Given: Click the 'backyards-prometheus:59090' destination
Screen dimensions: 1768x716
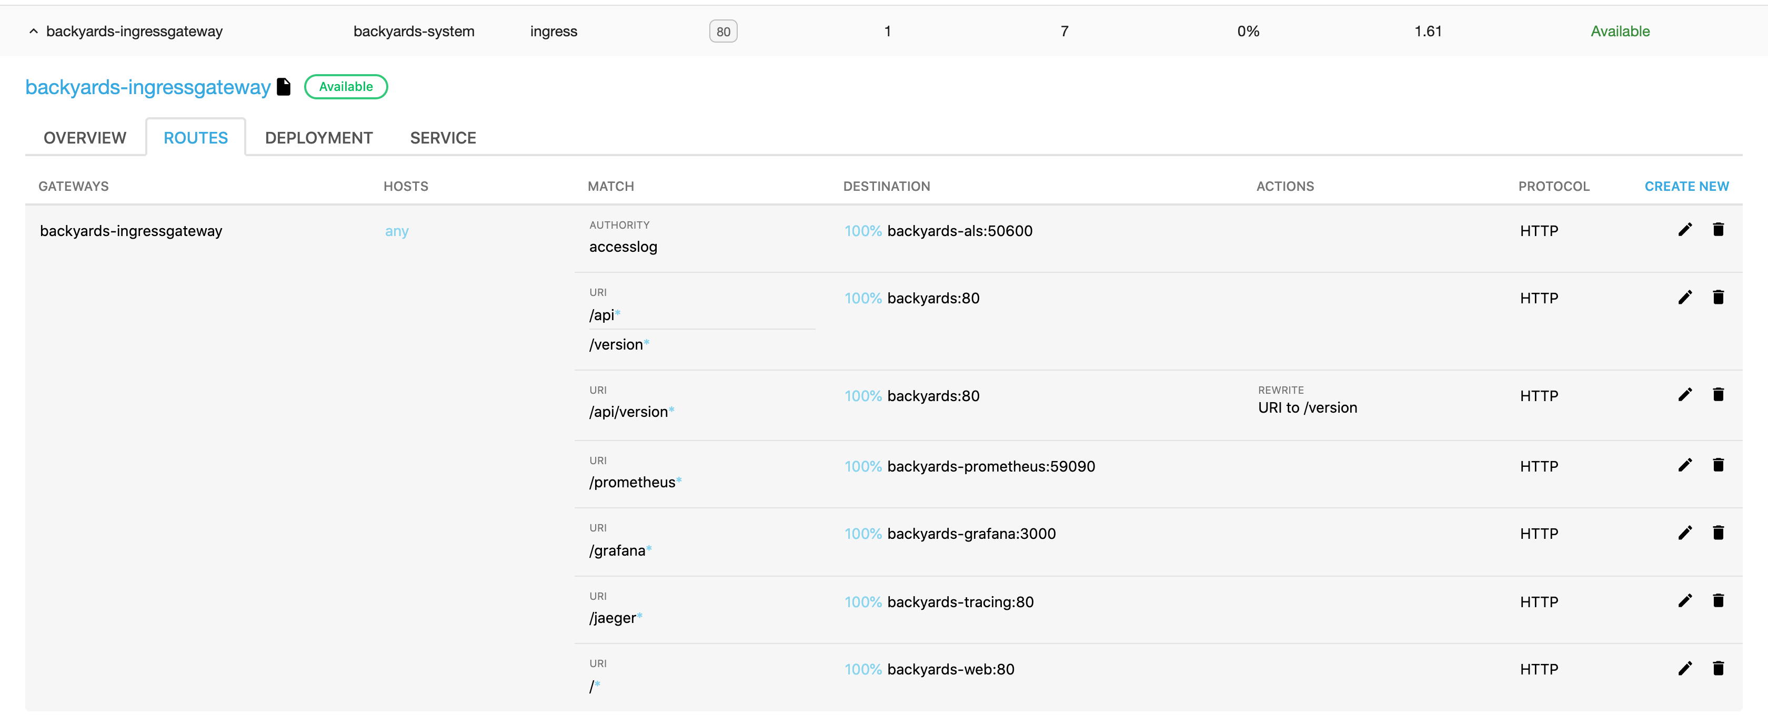Looking at the screenshot, I should pyautogui.click(x=991, y=466).
